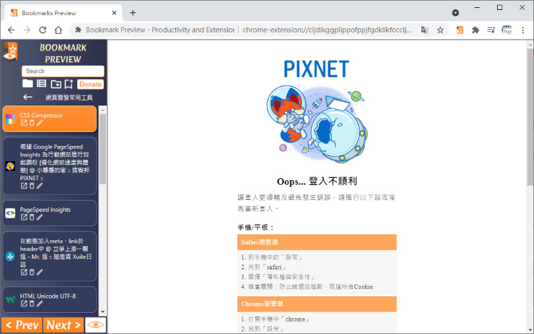This screenshot has width=534, height=334.
Task: Click the browser forward button
Action: click(x=27, y=30)
